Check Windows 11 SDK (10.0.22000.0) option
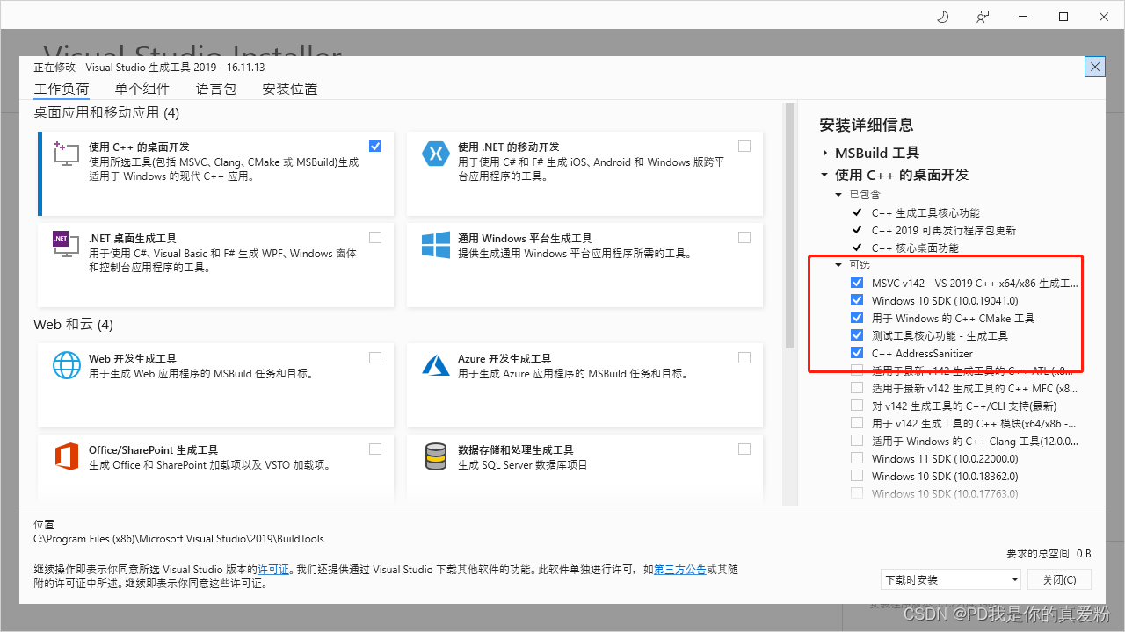Screen dimensions: 1125x632 click(x=857, y=458)
